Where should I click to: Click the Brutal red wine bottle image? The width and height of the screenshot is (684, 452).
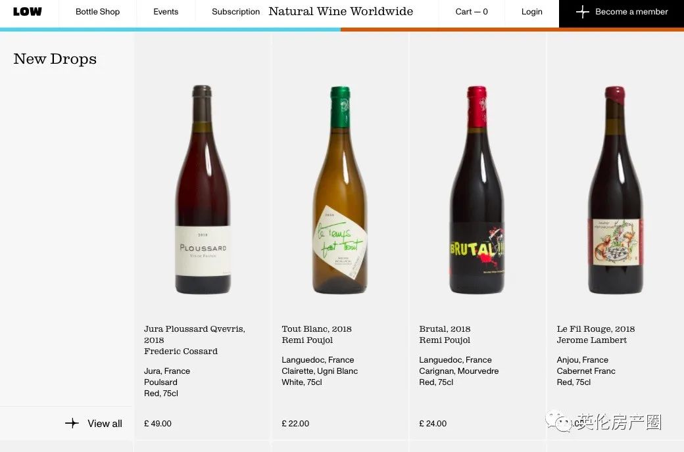coord(477,189)
